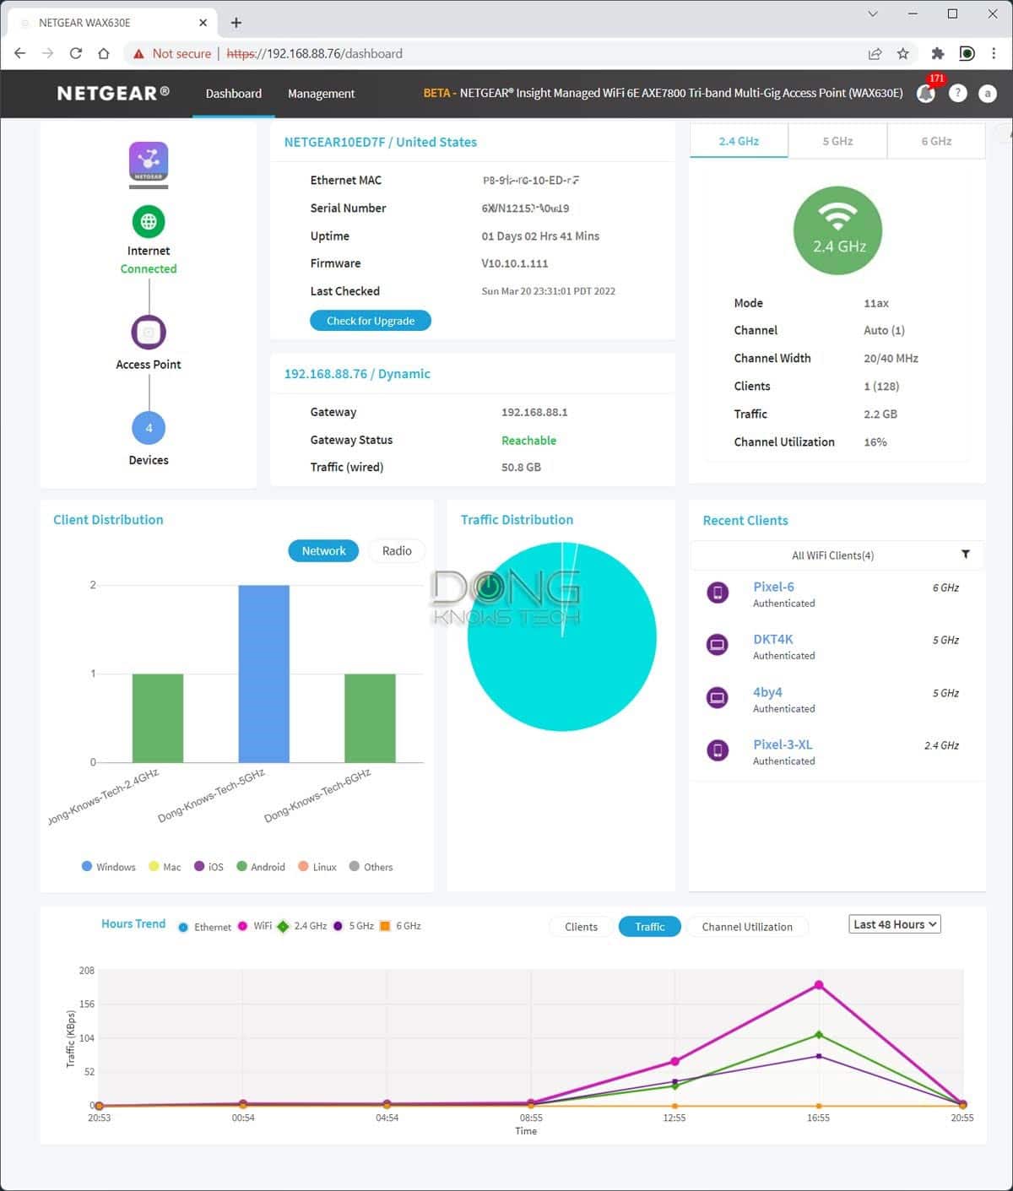Image resolution: width=1013 pixels, height=1191 pixels.
Task: Open the Recent Clients filter funnel
Action: 966,555
